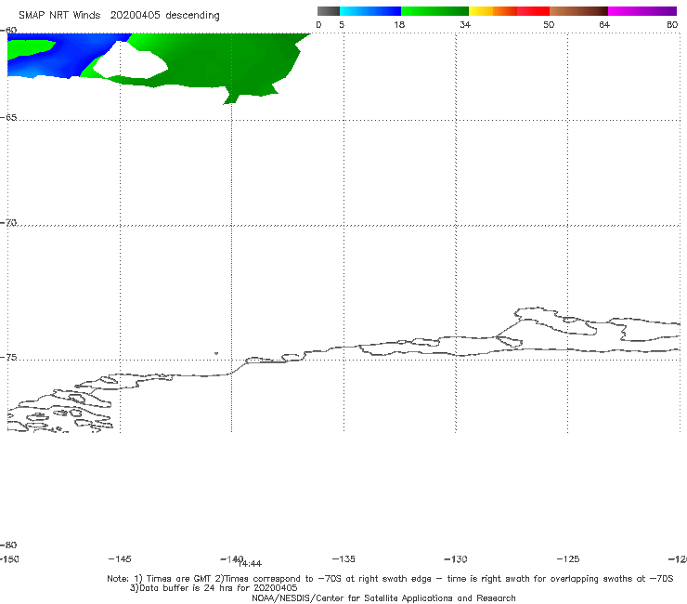Image resolution: width=687 pixels, height=604 pixels.
Task: Click the longitude label '-135'
Action: coord(343,559)
